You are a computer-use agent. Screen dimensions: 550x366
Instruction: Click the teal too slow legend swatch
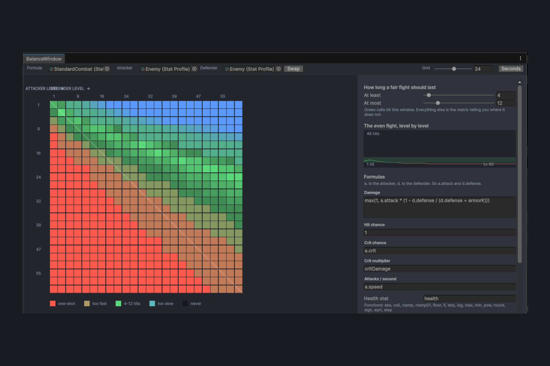(x=152, y=303)
